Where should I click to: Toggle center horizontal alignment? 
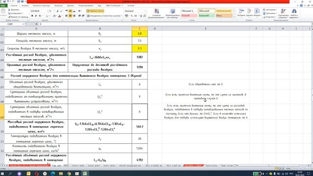pos(70,16)
